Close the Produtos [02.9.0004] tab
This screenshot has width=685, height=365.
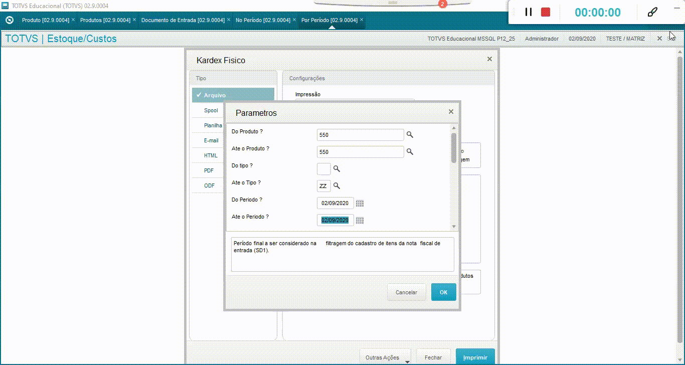(x=134, y=20)
